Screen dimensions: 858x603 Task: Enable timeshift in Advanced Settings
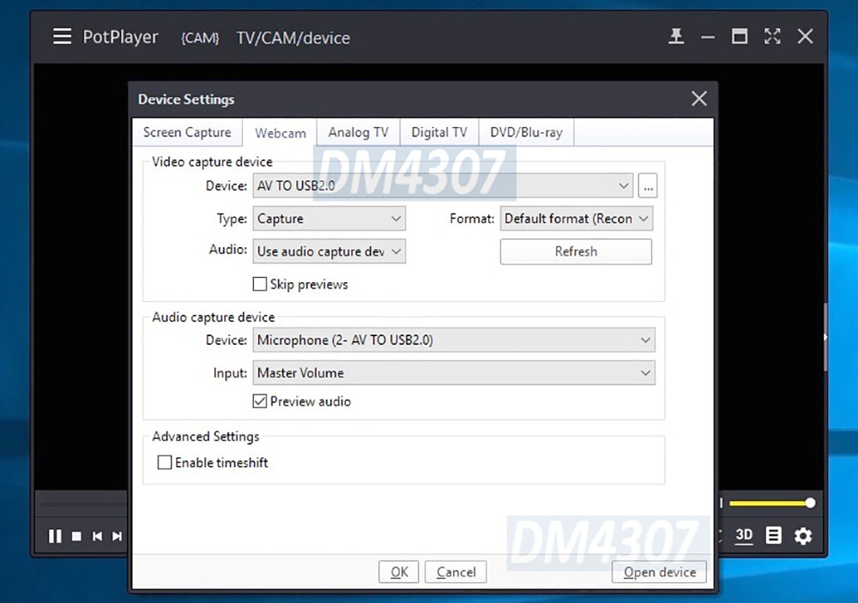[x=164, y=462]
